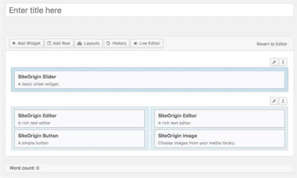Click the columns icon on Add Row

[x=49, y=43]
